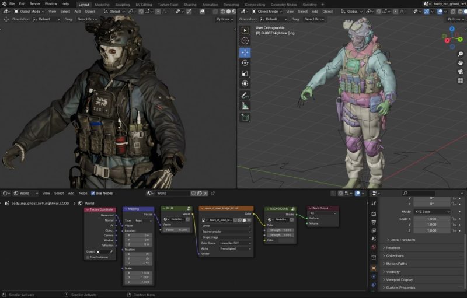Activate the Rotate tool in right viewport
Screen dimensions: 467x298
[x=245, y=63]
